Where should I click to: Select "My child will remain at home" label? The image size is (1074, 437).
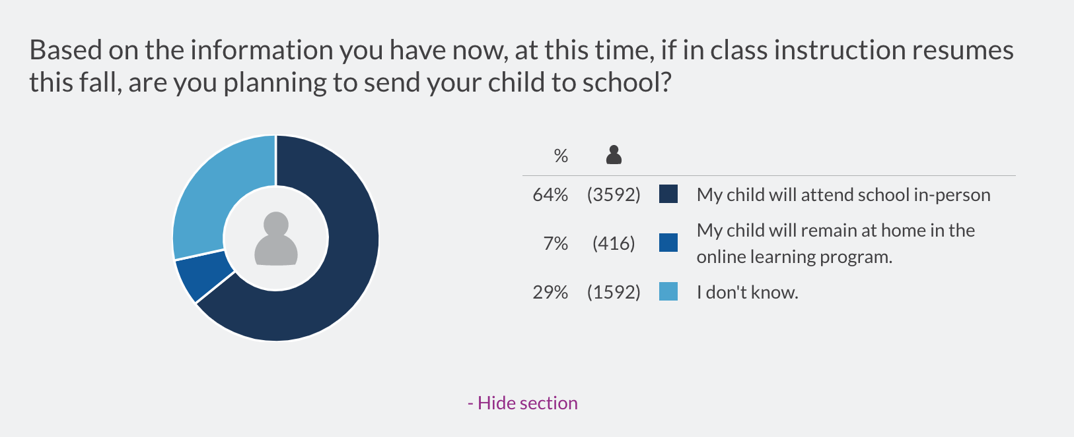pos(836,243)
